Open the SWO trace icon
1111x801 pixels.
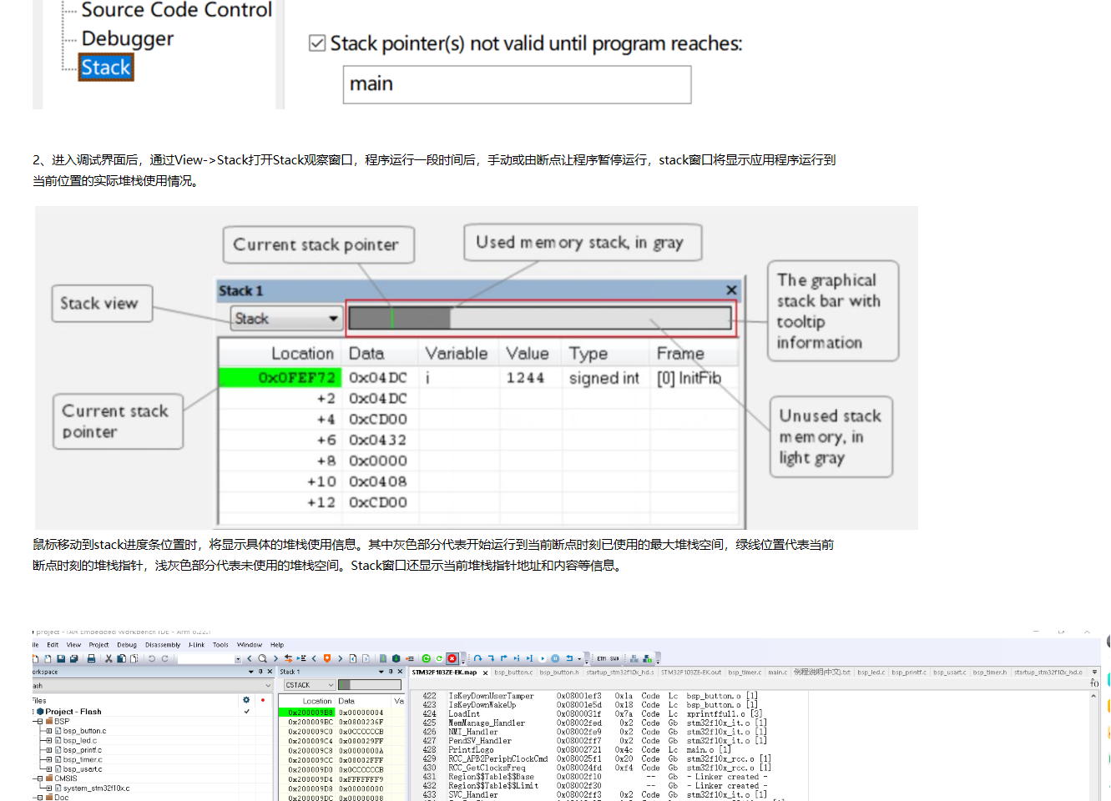pyautogui.click(x=616, y=659)
